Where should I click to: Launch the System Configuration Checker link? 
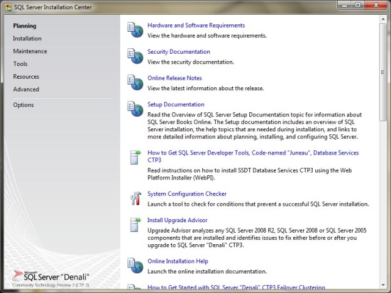(187, 194)
